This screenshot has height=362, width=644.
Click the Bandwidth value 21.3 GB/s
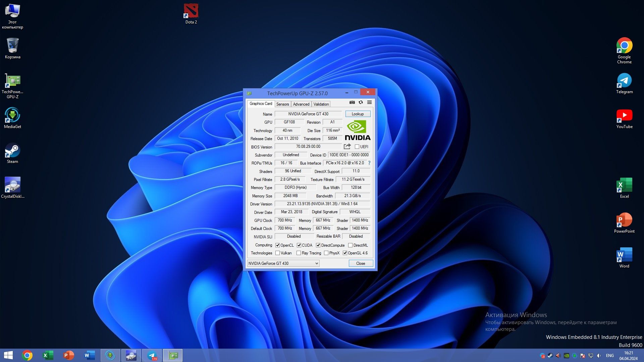pos(353,196)
